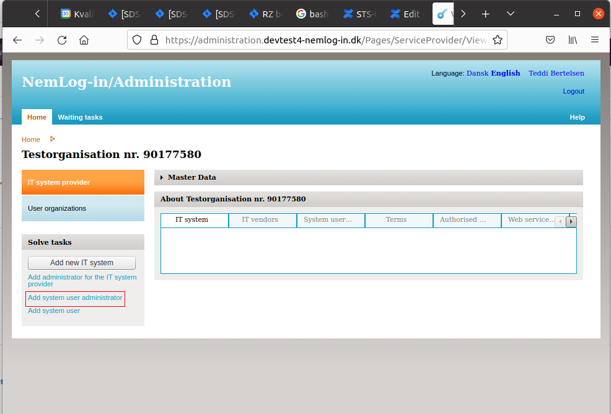The height and width of the screenshot is (414, 611).
Task: Select the Terms tab
Action: click(396, 220)
